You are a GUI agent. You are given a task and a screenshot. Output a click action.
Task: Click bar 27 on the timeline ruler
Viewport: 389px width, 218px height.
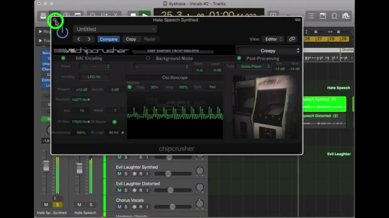[319, 39]
